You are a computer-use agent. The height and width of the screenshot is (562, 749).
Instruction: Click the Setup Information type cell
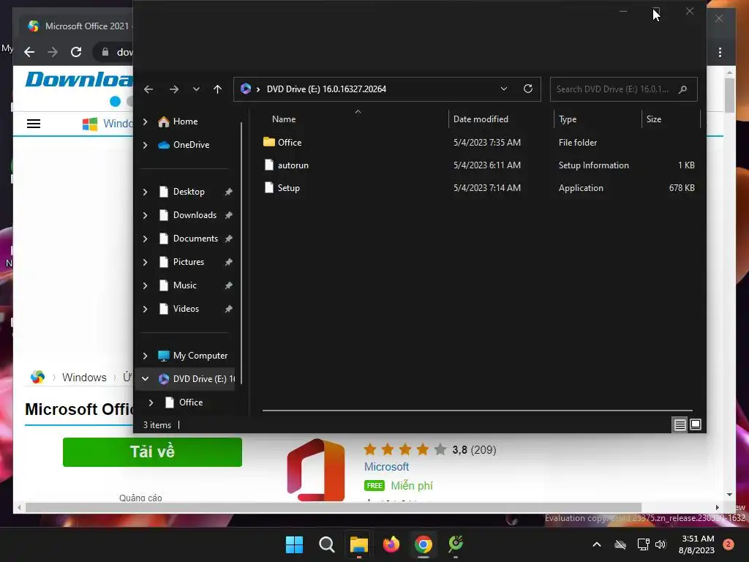click(x=594, y=165)
